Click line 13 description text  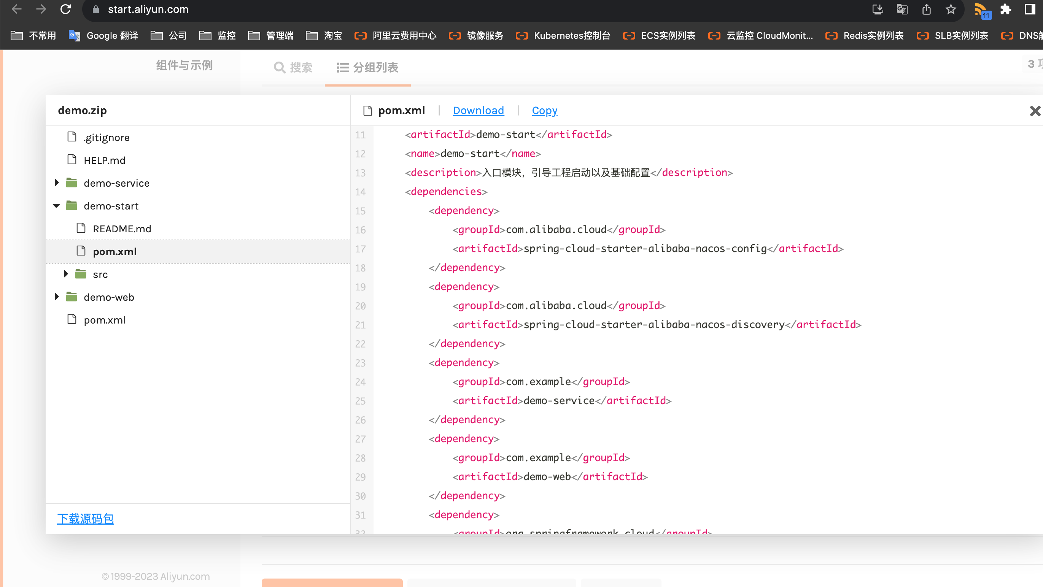point(566,173)
